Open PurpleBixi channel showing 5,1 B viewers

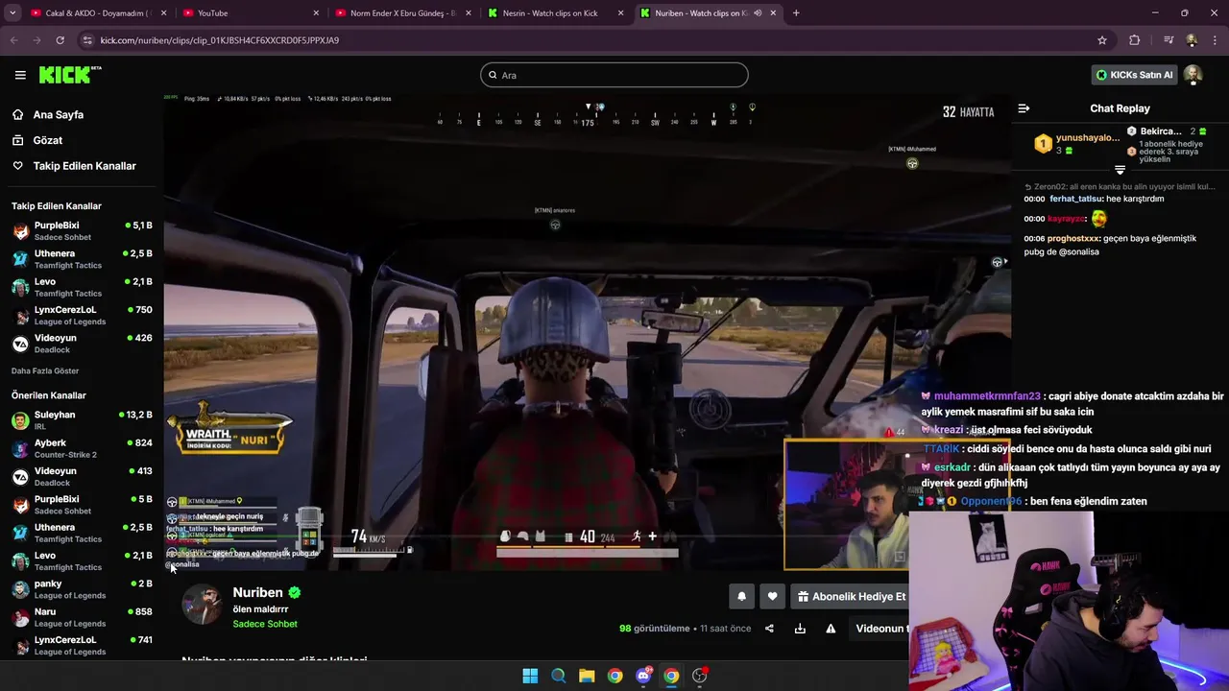tap(82, 231)
